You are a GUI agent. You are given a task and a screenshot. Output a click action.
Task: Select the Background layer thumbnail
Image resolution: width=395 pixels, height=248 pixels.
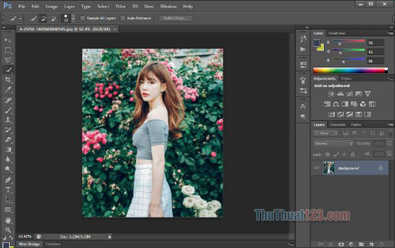329,168
